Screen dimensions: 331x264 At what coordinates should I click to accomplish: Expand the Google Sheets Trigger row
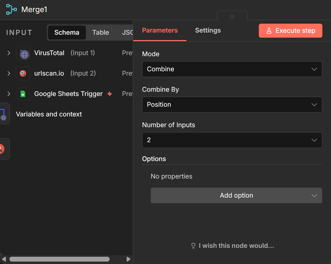point(9,94)
